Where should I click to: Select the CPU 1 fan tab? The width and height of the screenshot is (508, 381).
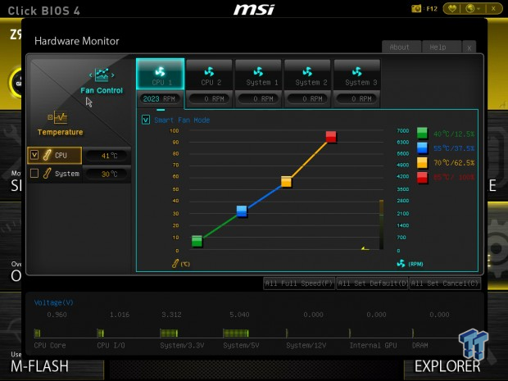pos(161,75)
